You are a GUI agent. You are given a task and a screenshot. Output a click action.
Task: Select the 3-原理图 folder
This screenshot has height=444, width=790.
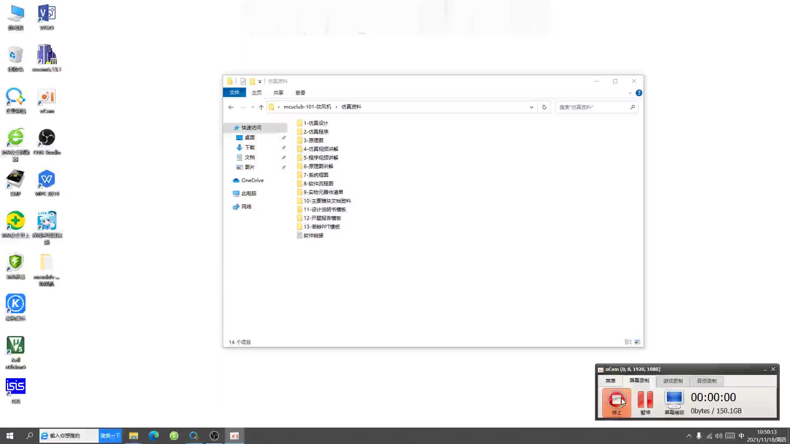point(310,141)
